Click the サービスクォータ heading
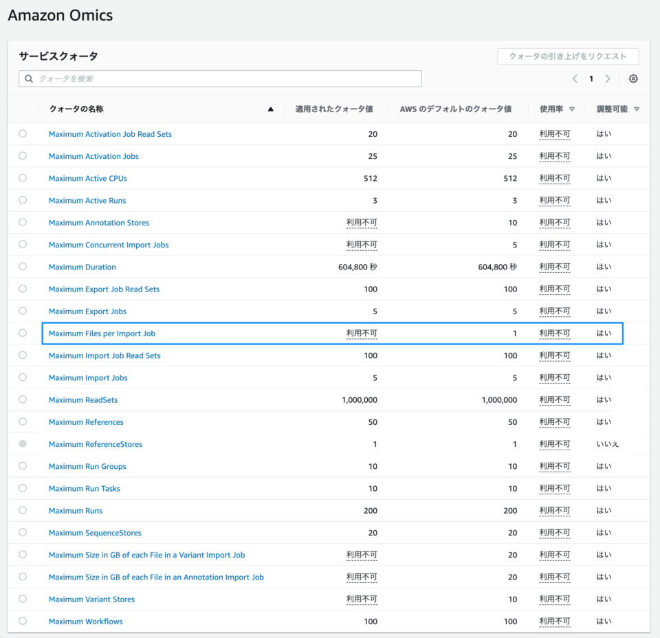 coord(58,56)
